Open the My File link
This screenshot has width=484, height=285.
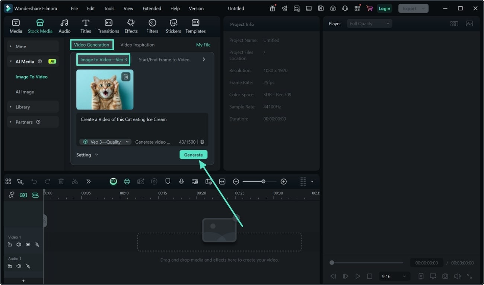[203, 45]
